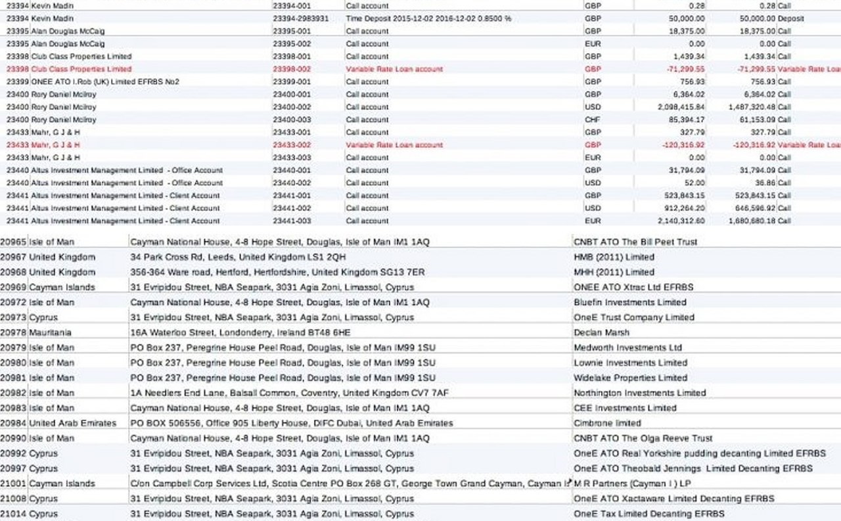The image size is (841, 521).
Task: Click record ID 21001
Action: (13, 484)
